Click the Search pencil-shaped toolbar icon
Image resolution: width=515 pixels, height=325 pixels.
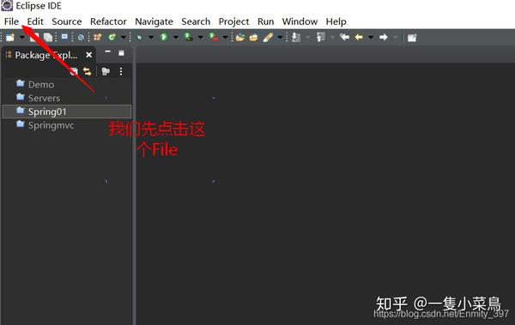click(268, 37)
